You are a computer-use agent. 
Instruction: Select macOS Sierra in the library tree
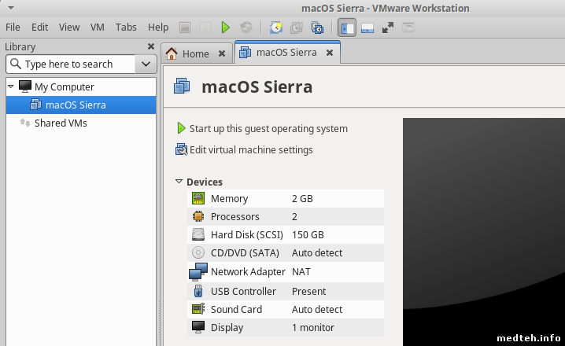point(75,105)
